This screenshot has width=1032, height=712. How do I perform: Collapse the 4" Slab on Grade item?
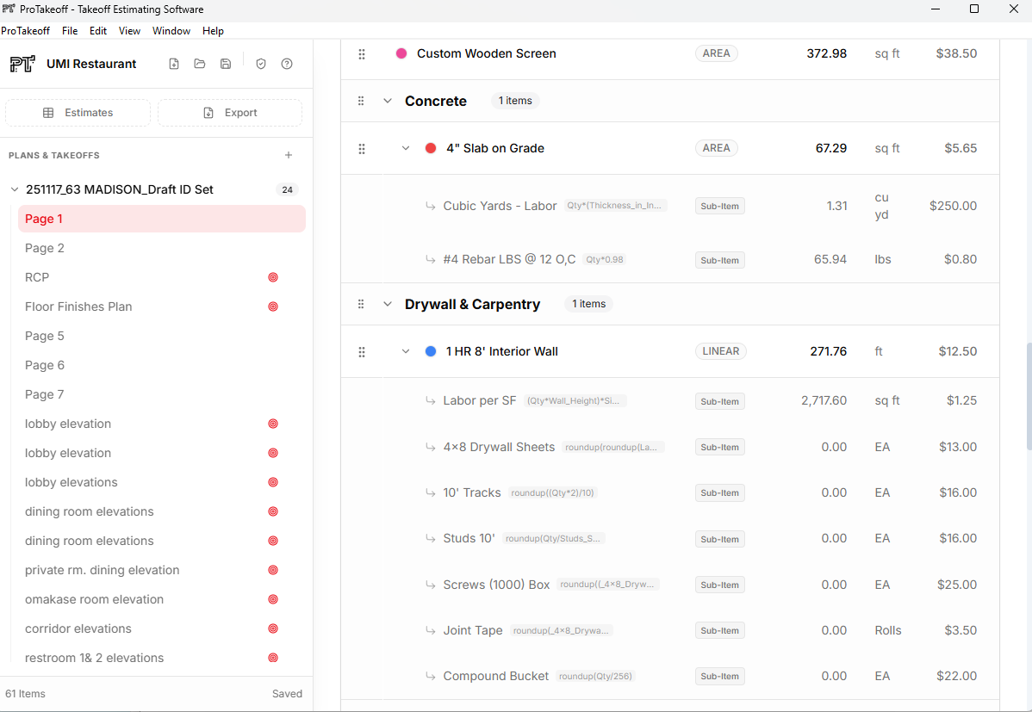pos(406,149)
